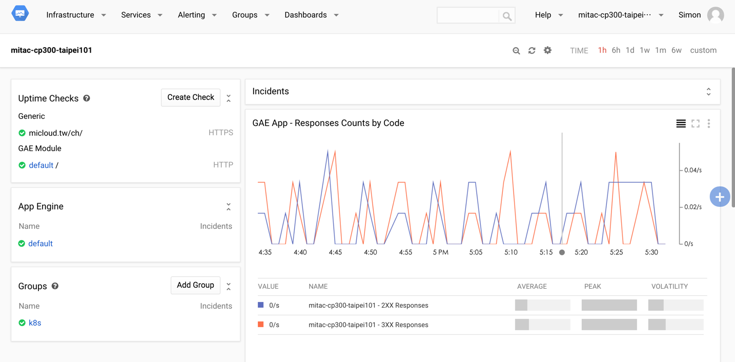The height and width of the screenshot is (362, 735).
Task: Click the green check icon for the GAE Module default
Action: click(22, 165)
